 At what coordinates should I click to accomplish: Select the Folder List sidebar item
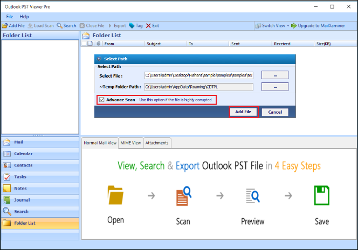(40, 223)
